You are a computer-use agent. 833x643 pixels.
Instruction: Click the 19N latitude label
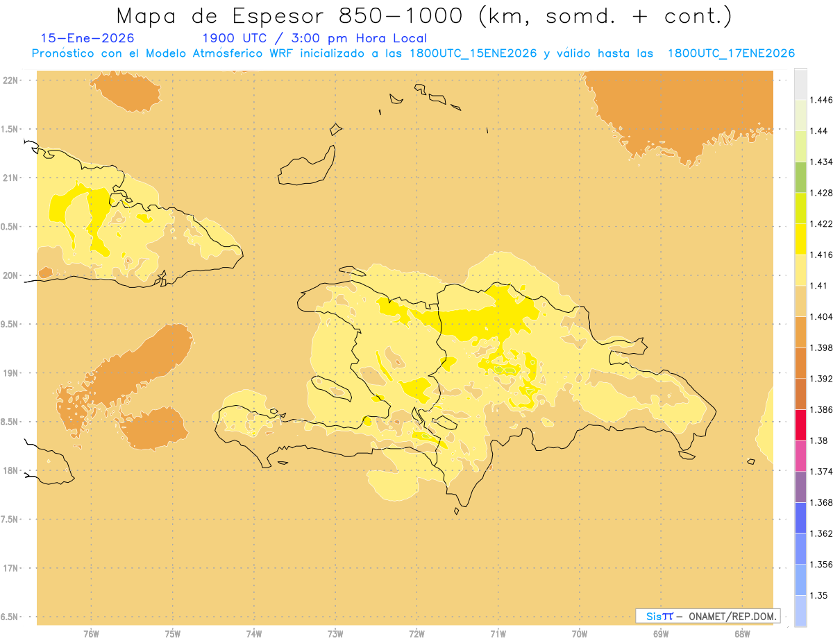point(10,373)
